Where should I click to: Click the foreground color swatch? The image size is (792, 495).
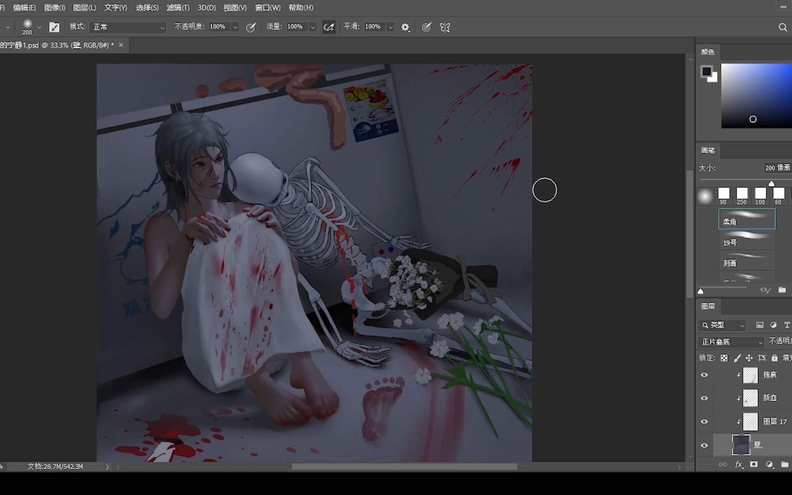[706, 71]
